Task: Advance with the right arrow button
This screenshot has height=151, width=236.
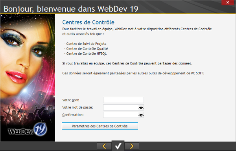Action: pyautogui.click(x=132, y=146)
